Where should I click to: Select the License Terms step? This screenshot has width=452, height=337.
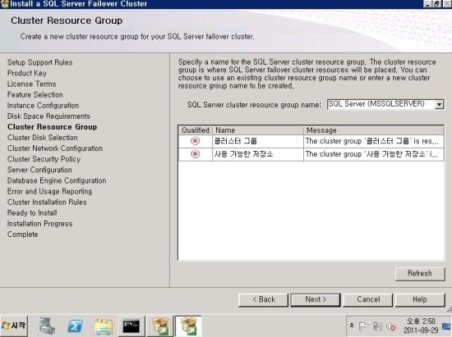(x=32, y=84)
